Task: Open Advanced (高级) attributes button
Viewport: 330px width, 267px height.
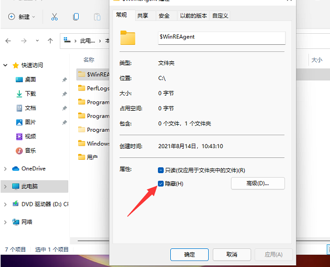Action: click(x=258, y=184)
